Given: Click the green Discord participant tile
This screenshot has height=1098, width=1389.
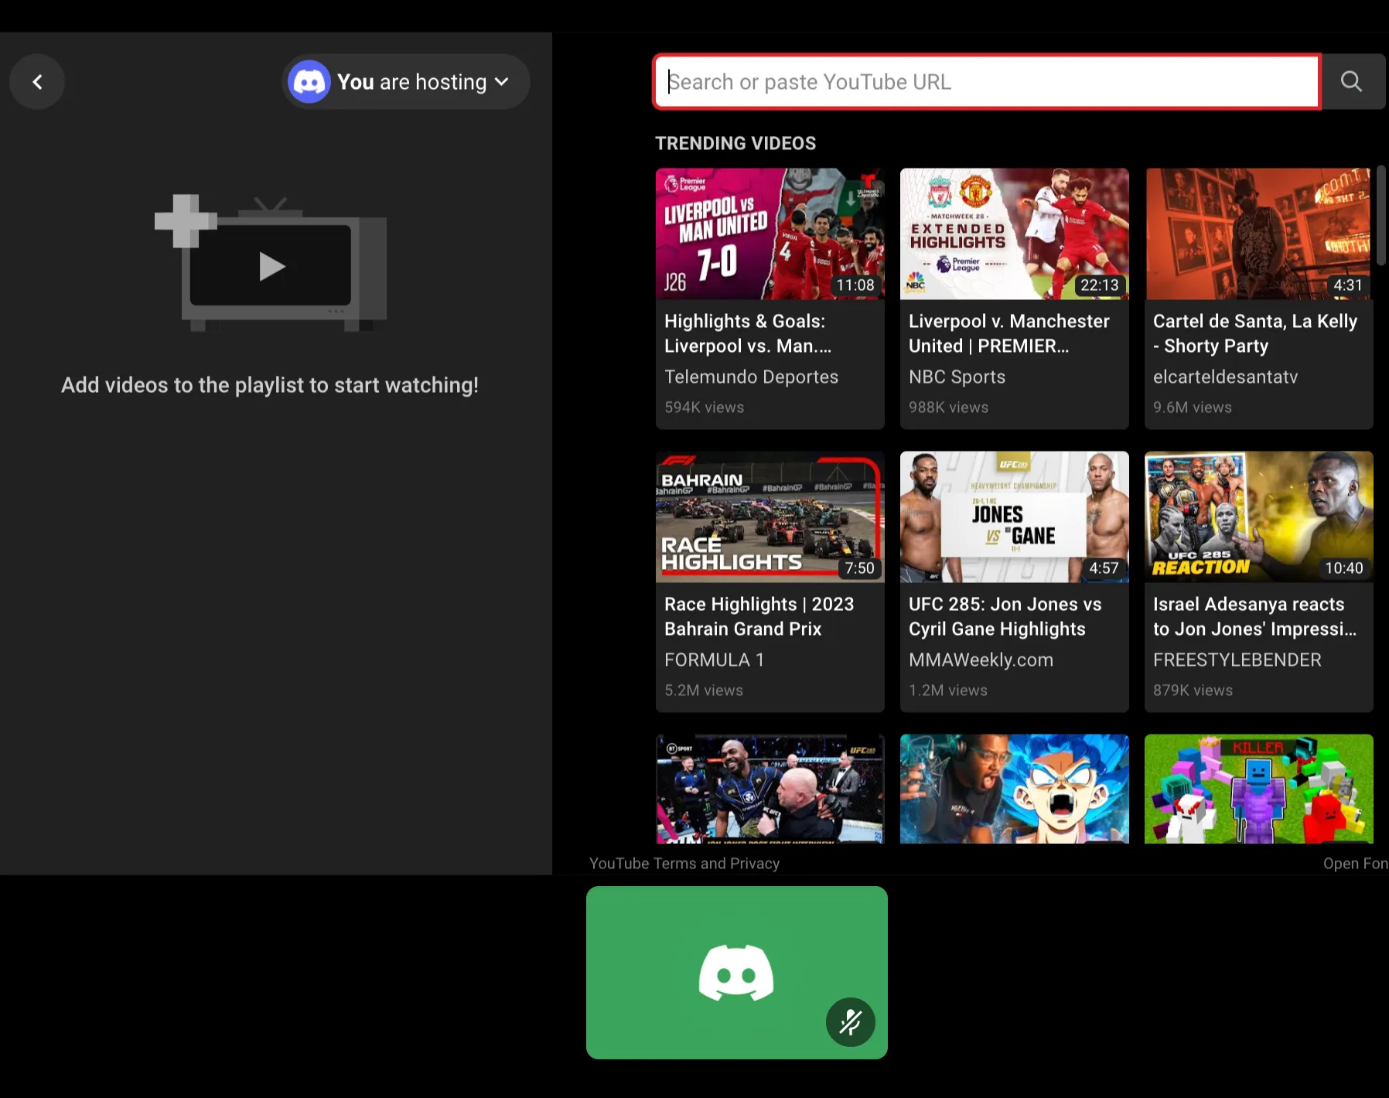Looking at the screenshot, I should (x=737, y=973).
